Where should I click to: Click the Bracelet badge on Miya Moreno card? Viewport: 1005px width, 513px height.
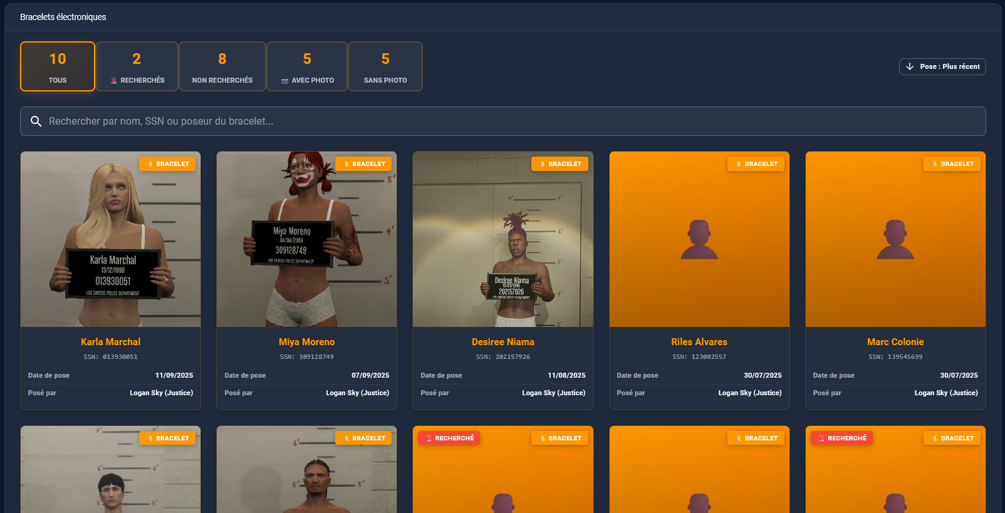pyautogui.click(x=363, y=164)
